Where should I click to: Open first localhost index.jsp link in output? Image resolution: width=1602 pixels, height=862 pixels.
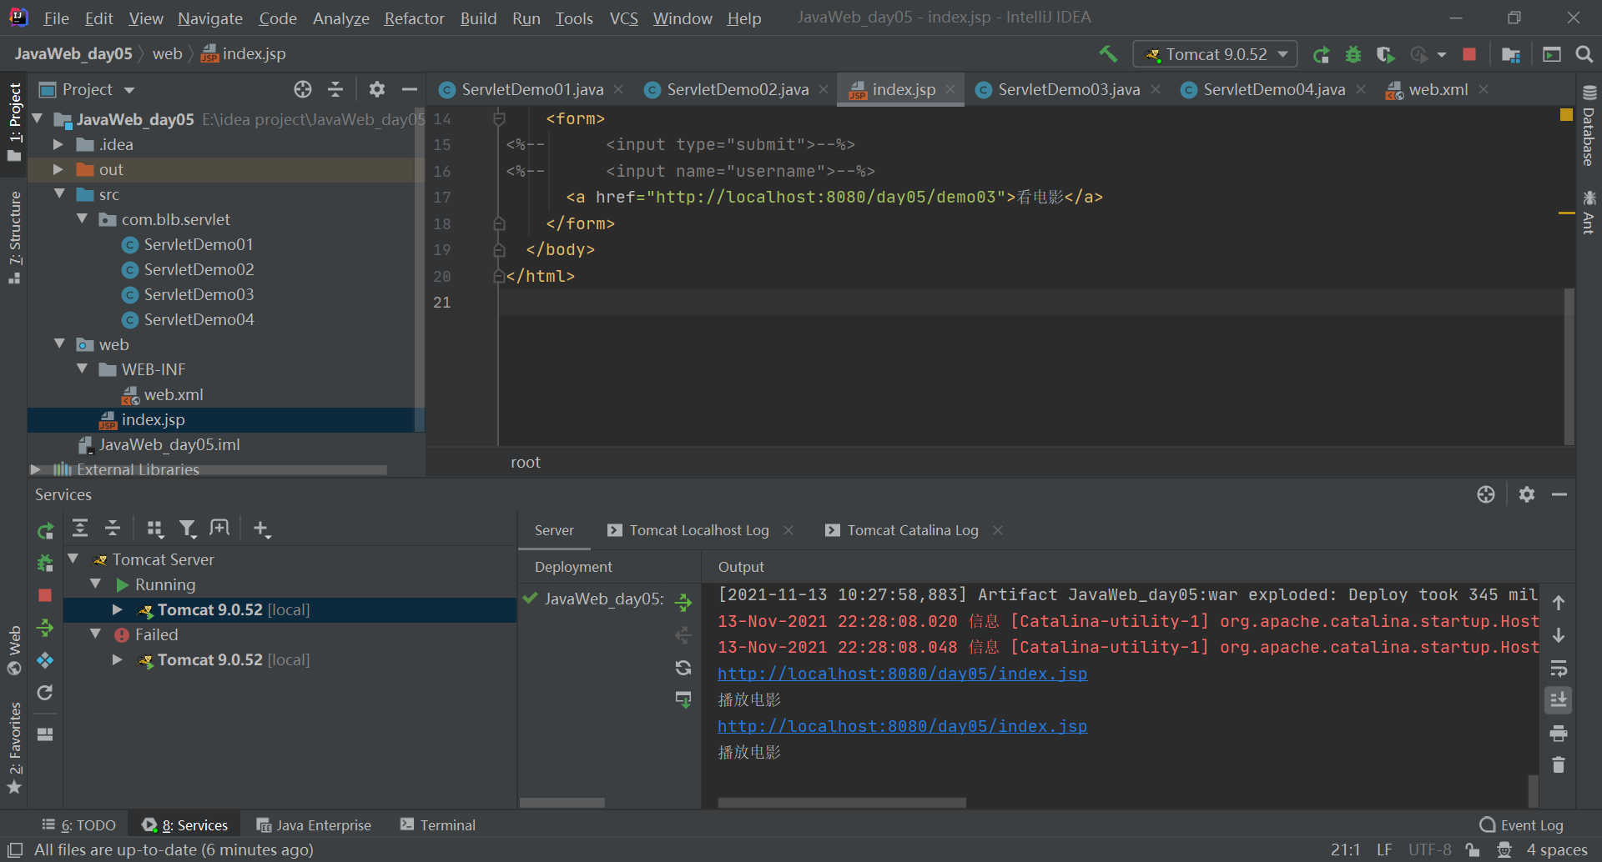pyautogui.click(x=902, y=674)
